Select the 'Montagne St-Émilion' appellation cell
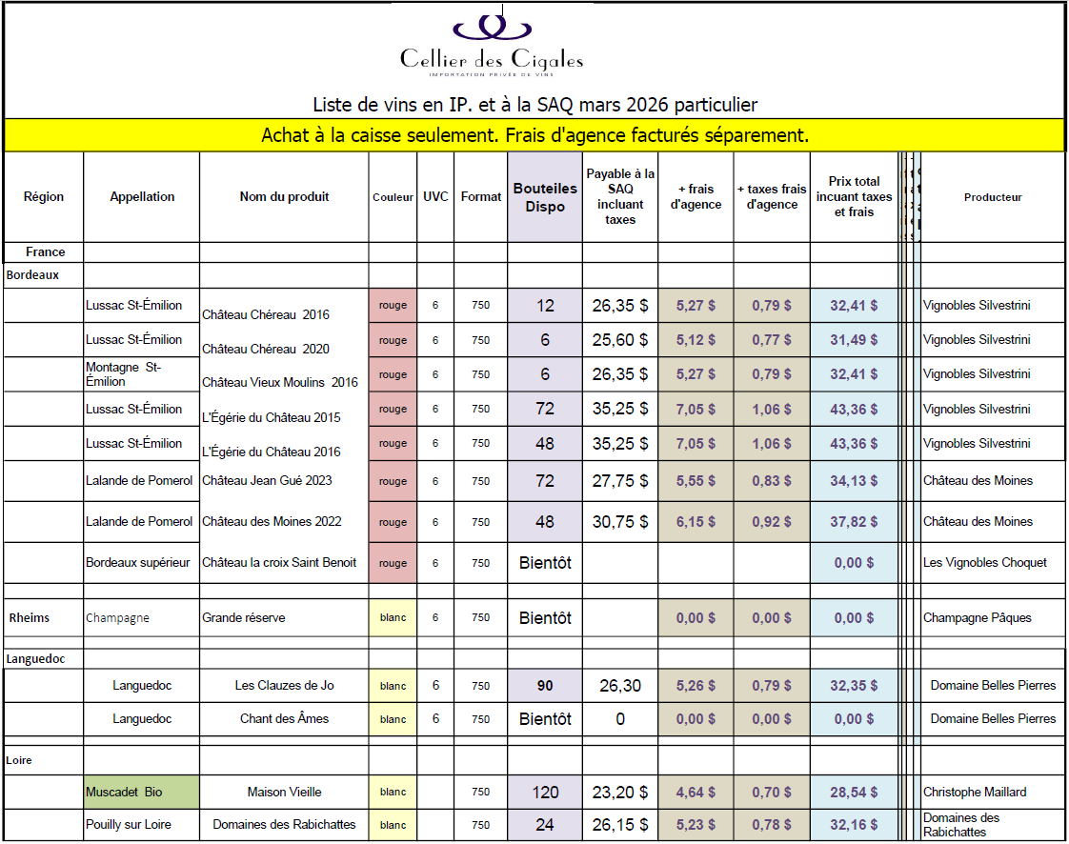This screenshot has height=844, width=1069. 142,374
